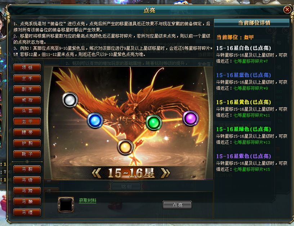Choose the 盔甲 equipment slot
294x226 pixels.
click(27, 121)
